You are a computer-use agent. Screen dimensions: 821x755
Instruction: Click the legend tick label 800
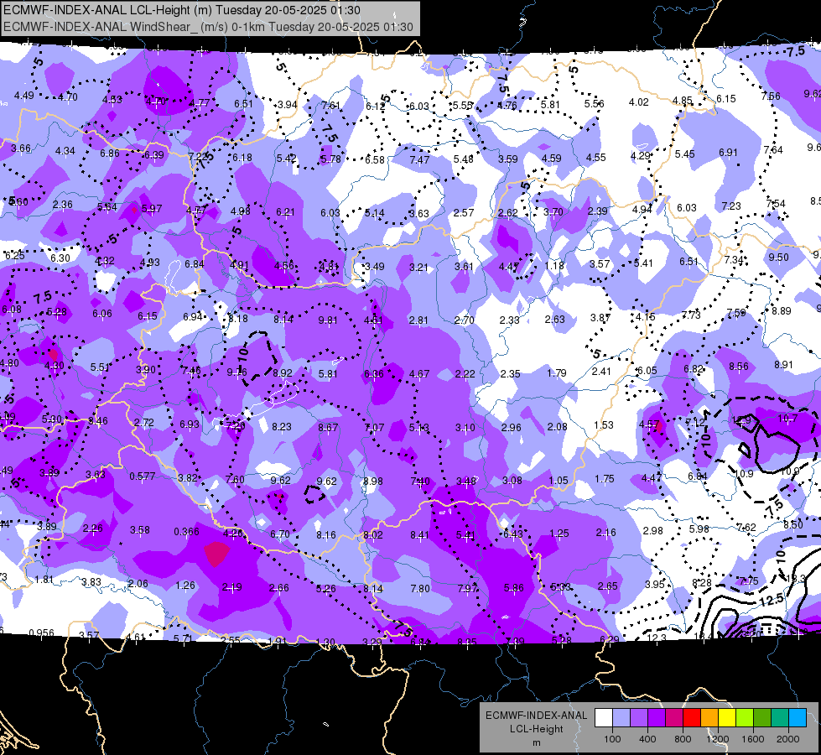pyautogui.click(x=683, y=739)
